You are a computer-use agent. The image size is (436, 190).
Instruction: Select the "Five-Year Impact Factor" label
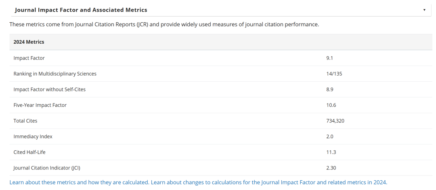(40, 105)
